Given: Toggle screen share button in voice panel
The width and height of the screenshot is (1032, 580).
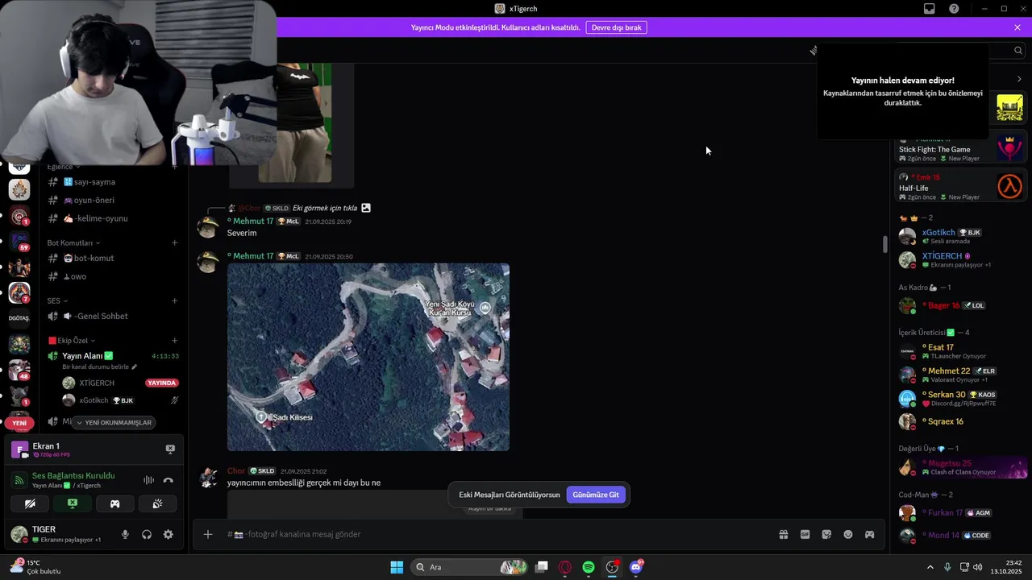Looking at the screenshot, I should pyautogui.click(x=73, y=503).
